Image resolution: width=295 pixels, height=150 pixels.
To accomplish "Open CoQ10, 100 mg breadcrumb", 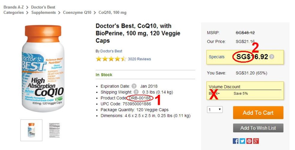I will pos(112,13).
